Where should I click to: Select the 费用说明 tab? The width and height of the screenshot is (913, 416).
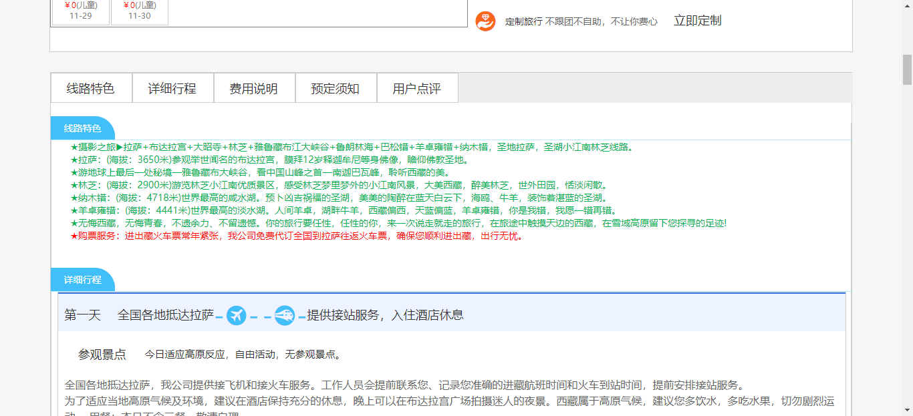point(254,89)
